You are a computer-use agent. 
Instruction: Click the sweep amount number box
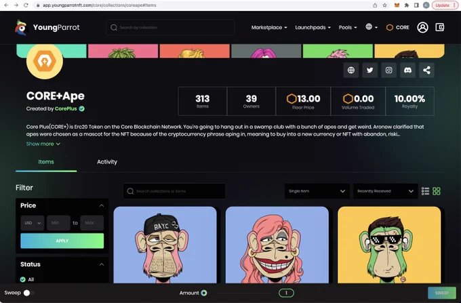tap(286, 293)
